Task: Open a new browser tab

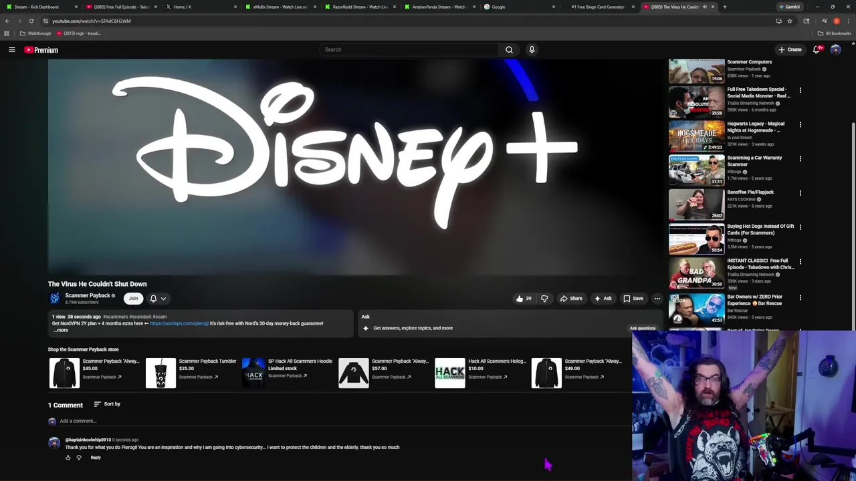Action: (x=725, y=7)
